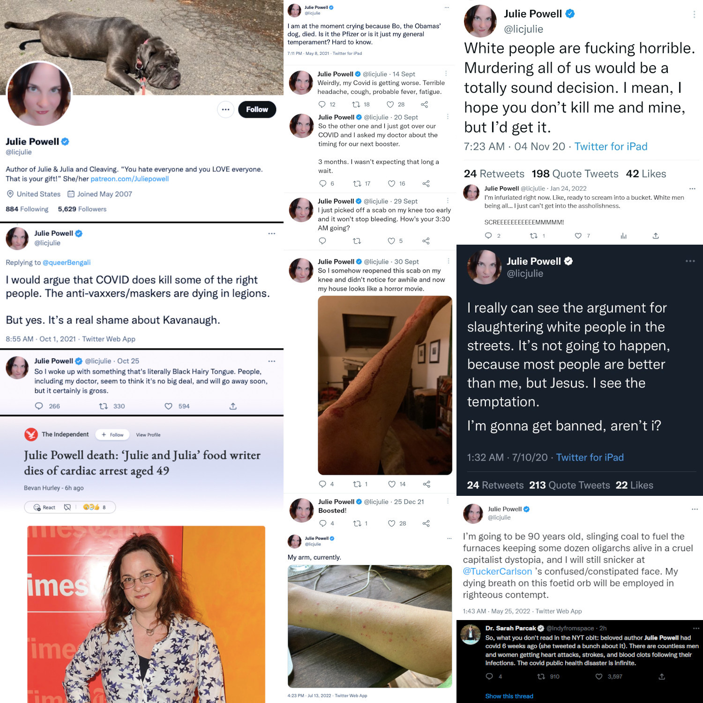
Task: Like the Black Hairy Tongue tweet
Action: point(168,406)
